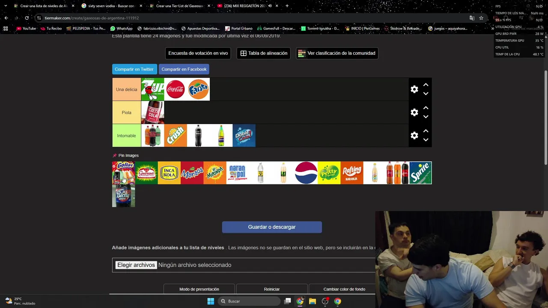Open settings gear for Intomable tier
Image resolution: width=548 pixels, height=308 pixels.
click(414, 136)
